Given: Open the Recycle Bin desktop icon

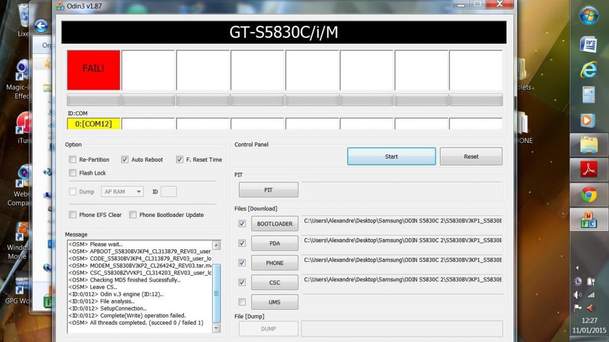Looking at the screenshot, I should (x=23, y=21).
